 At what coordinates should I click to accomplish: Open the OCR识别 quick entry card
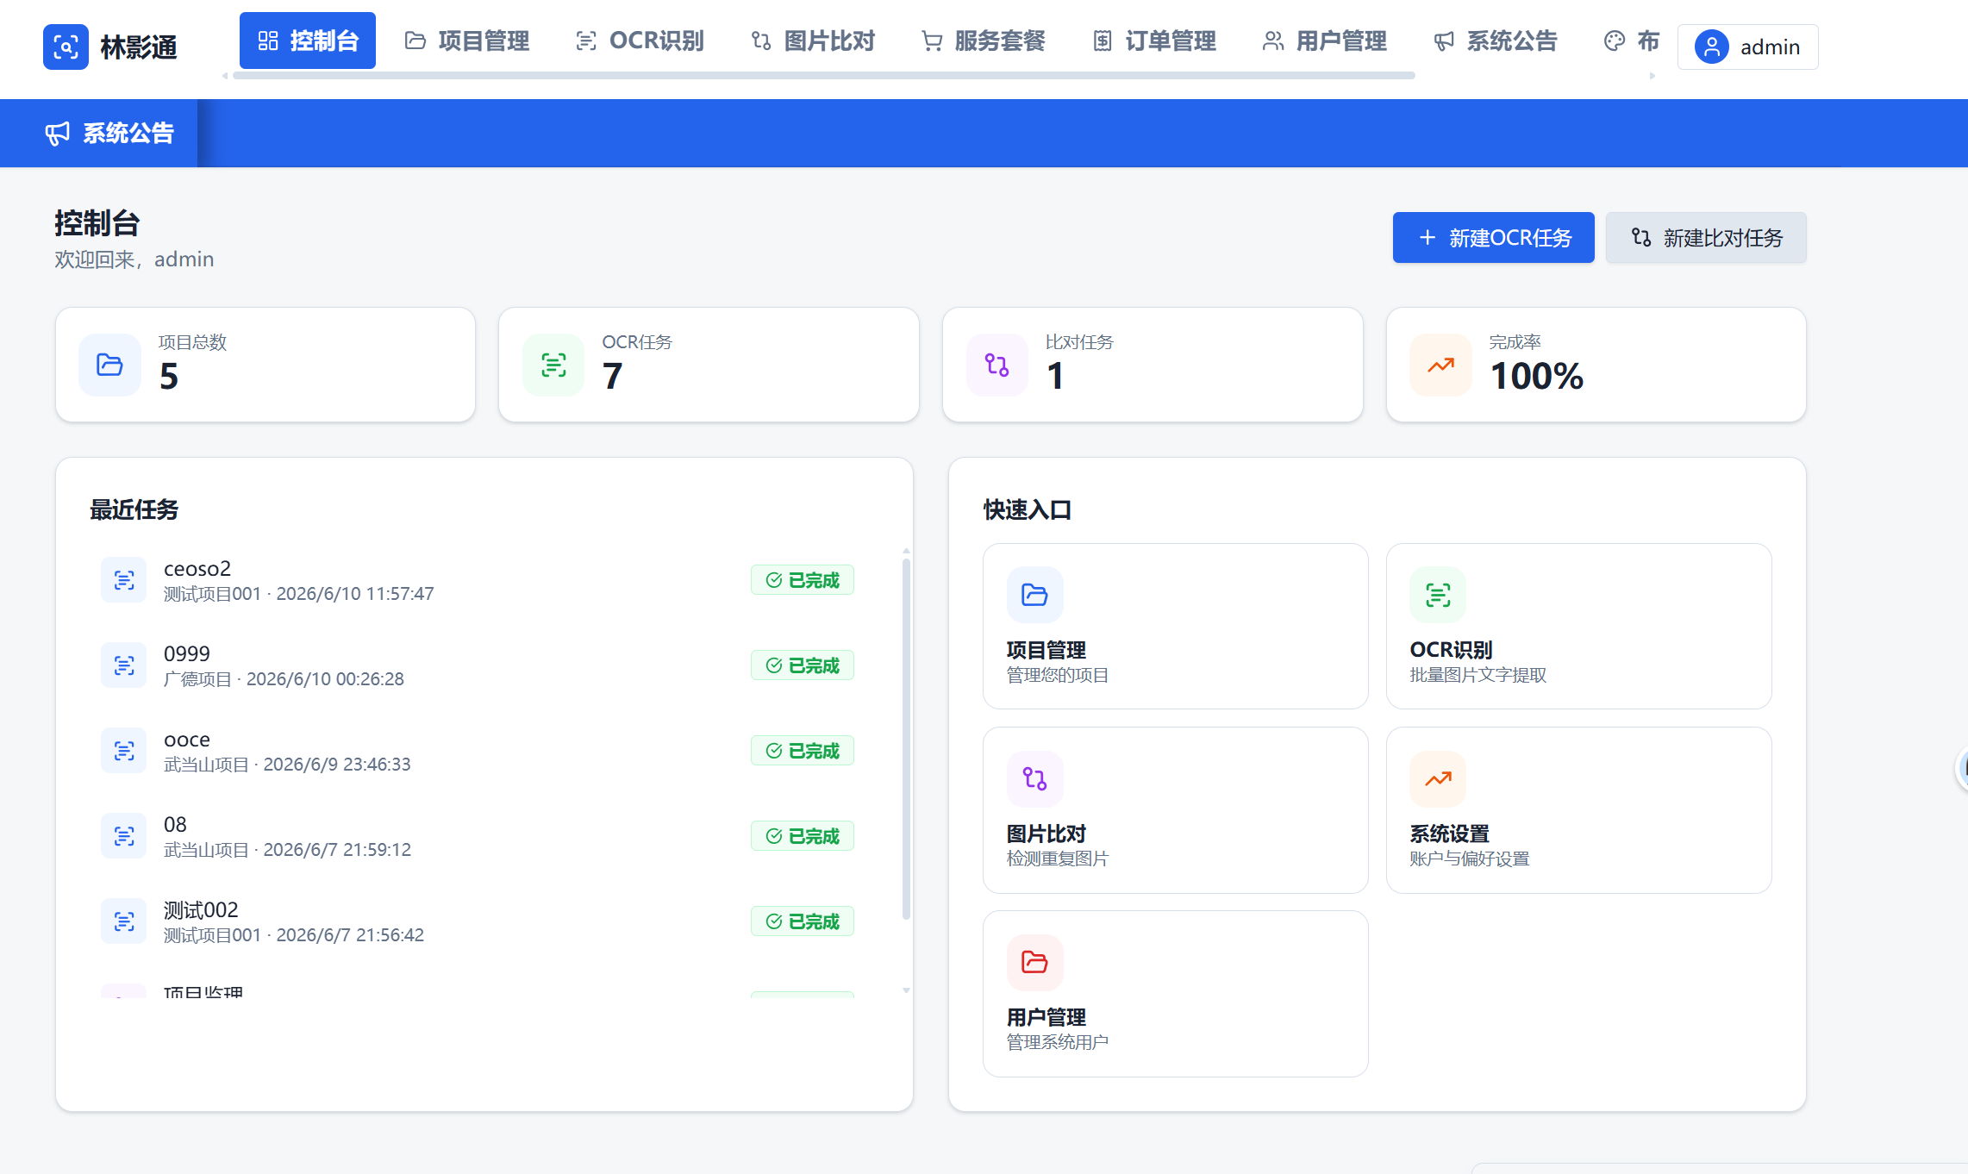(x=1578, y=626)
